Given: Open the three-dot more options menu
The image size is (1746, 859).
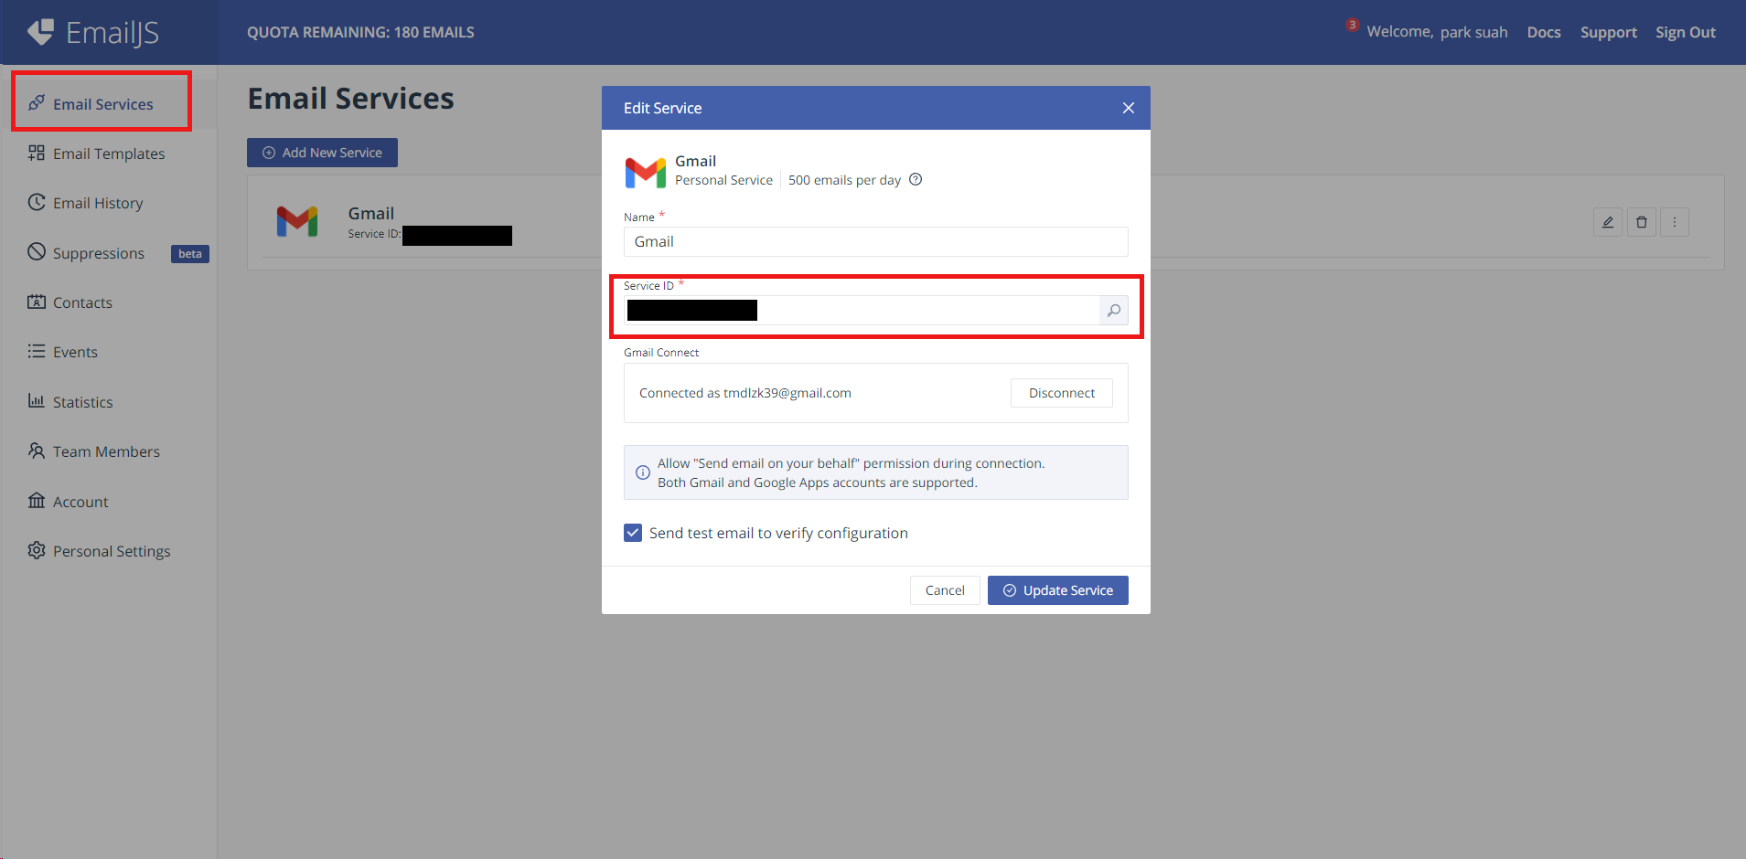Looking at the screenshot, I should [x=1675, y=222].
